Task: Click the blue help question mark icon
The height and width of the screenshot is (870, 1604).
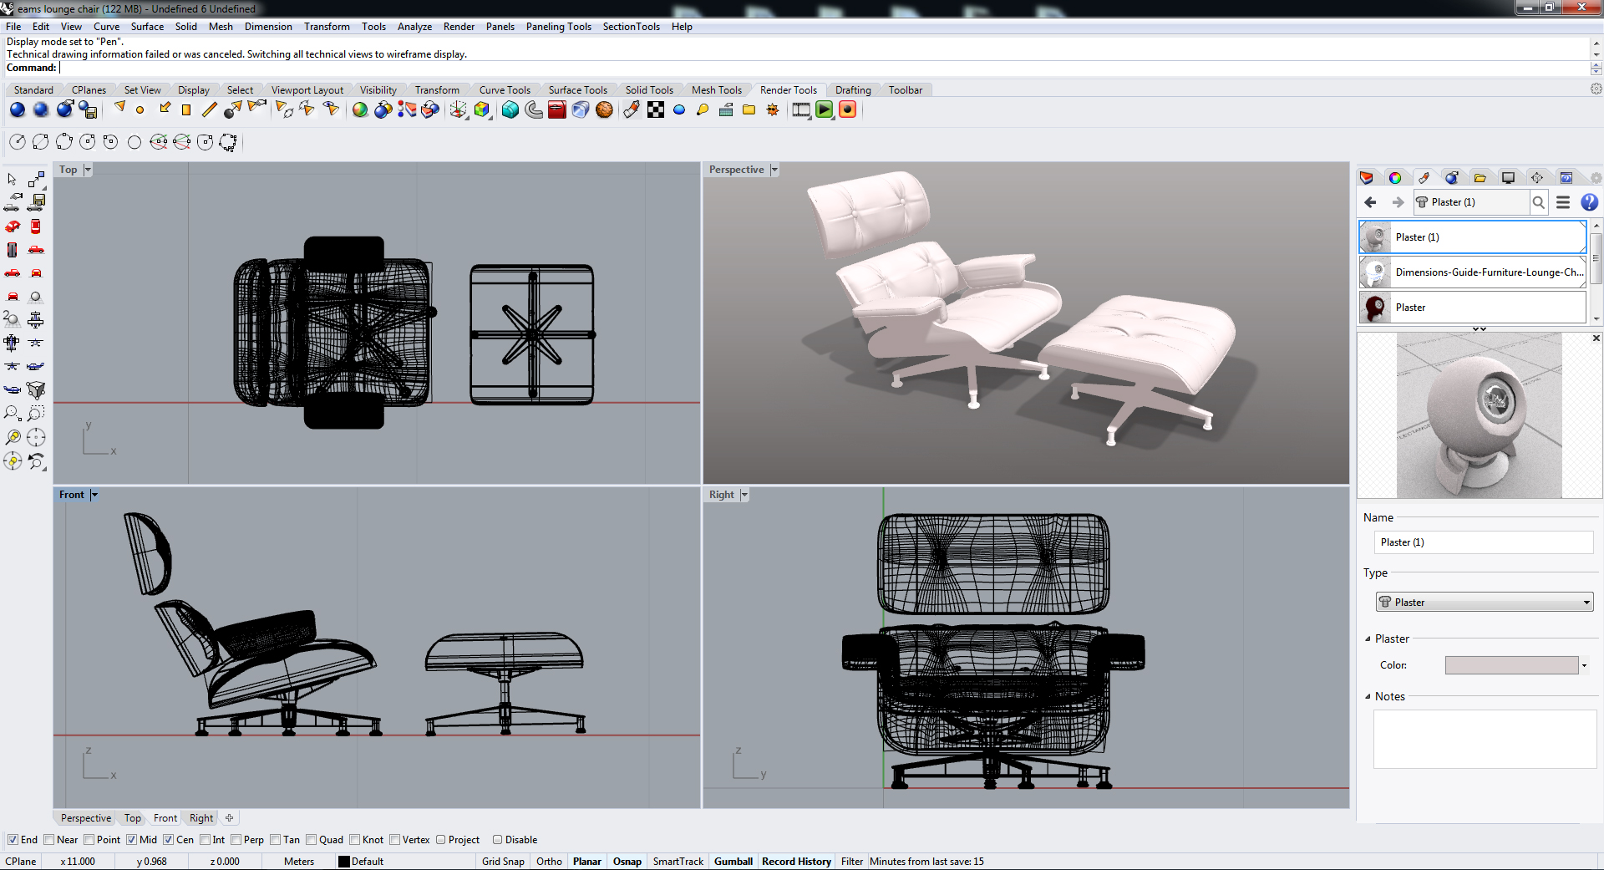Action: point(1589,202)
